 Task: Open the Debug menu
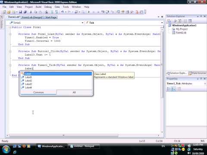click(48, 7)
